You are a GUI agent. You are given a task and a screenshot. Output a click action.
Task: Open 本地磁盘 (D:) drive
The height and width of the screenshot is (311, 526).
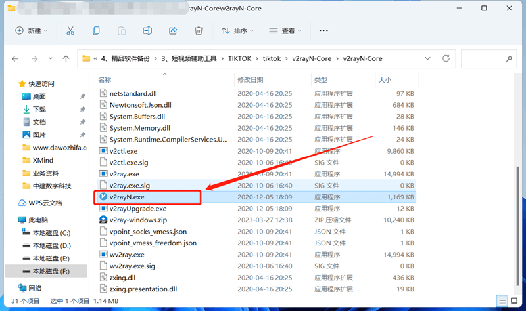51,246
